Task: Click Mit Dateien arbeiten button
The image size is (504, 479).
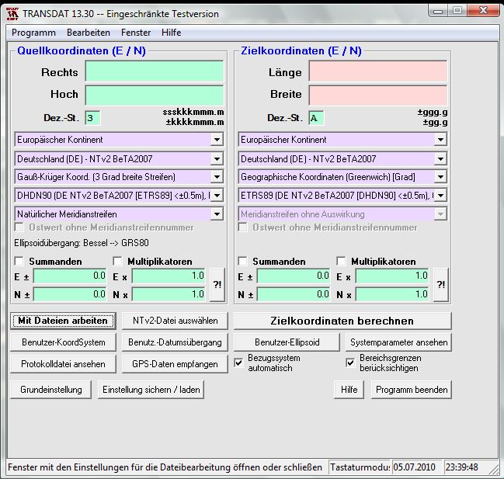Action: [63, 321]
